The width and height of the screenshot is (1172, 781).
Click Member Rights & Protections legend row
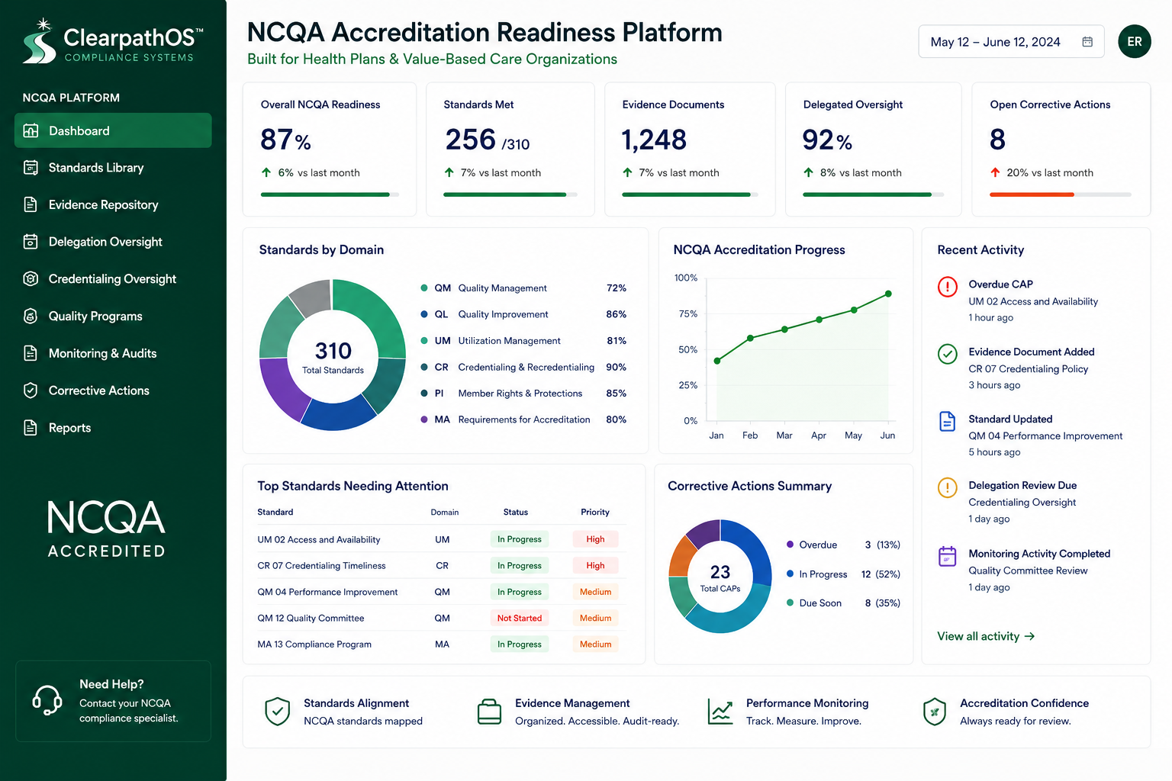[523, 394]
